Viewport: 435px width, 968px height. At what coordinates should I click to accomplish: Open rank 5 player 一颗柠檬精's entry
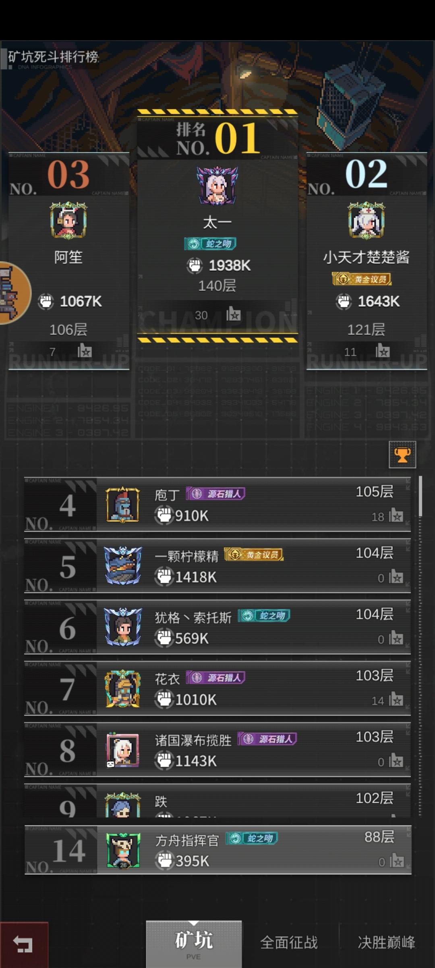[217, 565]
